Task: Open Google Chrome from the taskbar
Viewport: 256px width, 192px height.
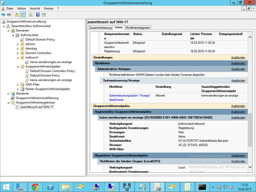Action: coord(35,187)
